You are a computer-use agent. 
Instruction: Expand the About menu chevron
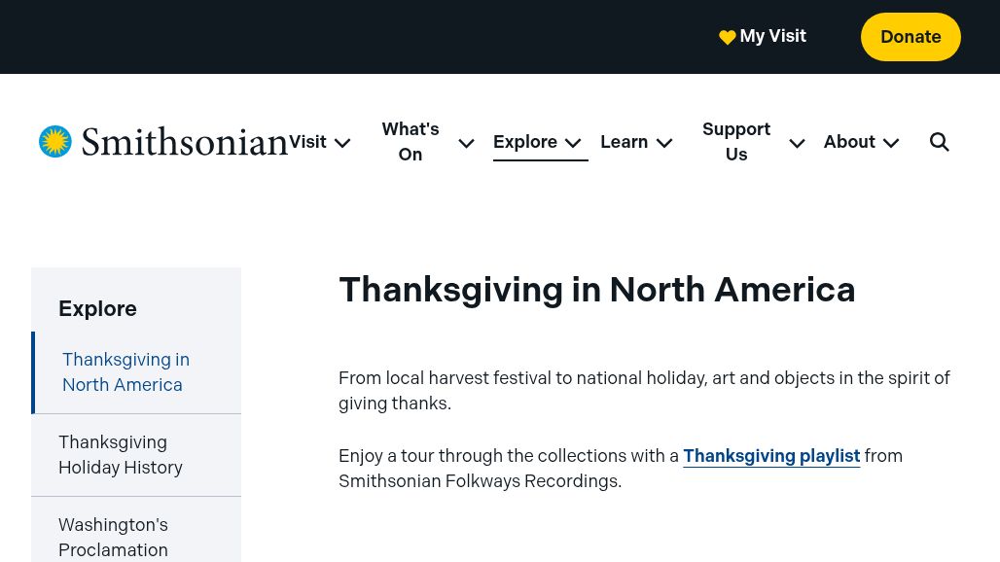coord(891,143)
